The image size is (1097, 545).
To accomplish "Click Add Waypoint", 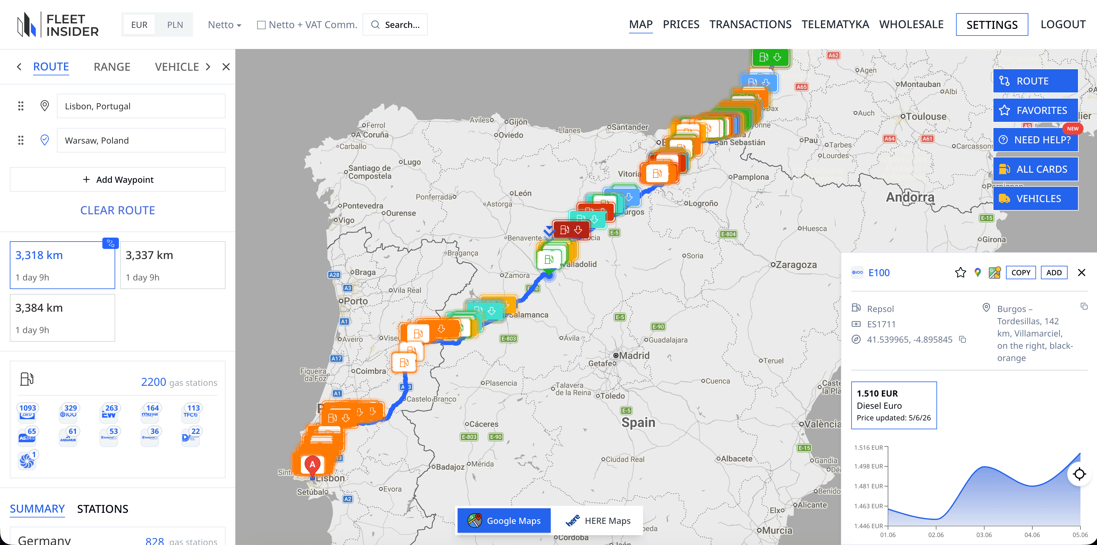I will point(118,179).
